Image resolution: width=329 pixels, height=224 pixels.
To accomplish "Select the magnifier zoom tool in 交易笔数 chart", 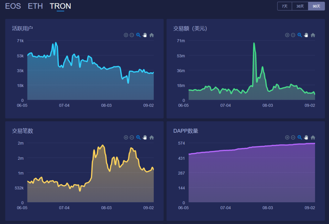I will [x=138, y=137].
